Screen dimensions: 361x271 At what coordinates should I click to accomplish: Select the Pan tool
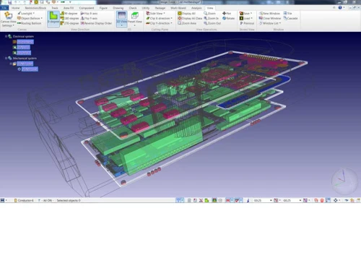[x=227, y=14]
